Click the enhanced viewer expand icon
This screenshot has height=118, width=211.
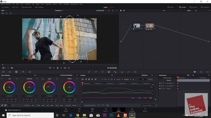tap(113, 10)
